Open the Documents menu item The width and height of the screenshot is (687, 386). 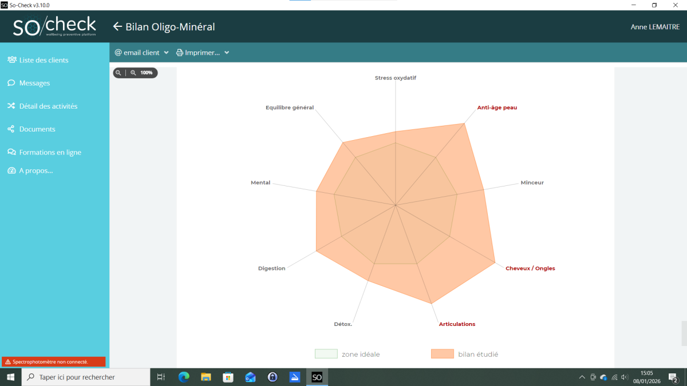click(37, 129)
